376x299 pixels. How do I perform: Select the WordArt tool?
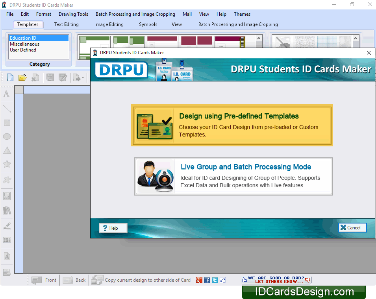(7, 257)
